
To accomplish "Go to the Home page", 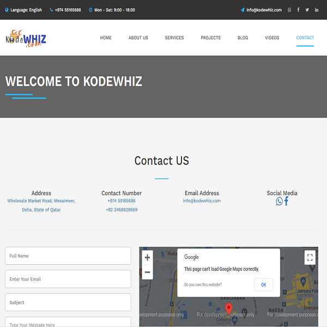I will (106, 38).
